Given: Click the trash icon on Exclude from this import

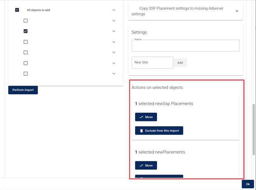Looking at the screenshot, I should tap(141, 131).
